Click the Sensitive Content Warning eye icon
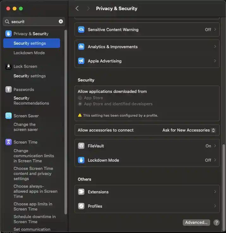 [x=81, y=30]
